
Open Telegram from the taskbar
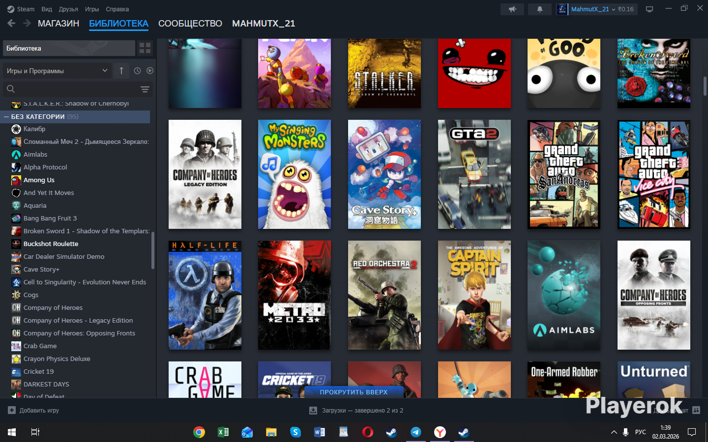point(416,432)
